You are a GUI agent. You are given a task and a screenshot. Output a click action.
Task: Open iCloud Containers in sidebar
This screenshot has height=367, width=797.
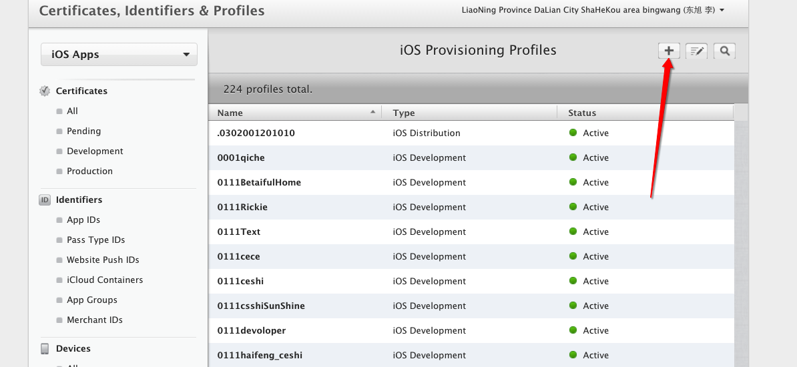[105, 280]
